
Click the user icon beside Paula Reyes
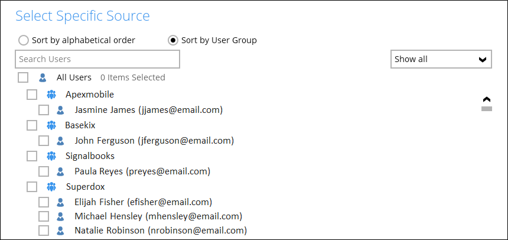tap(60, 171)
